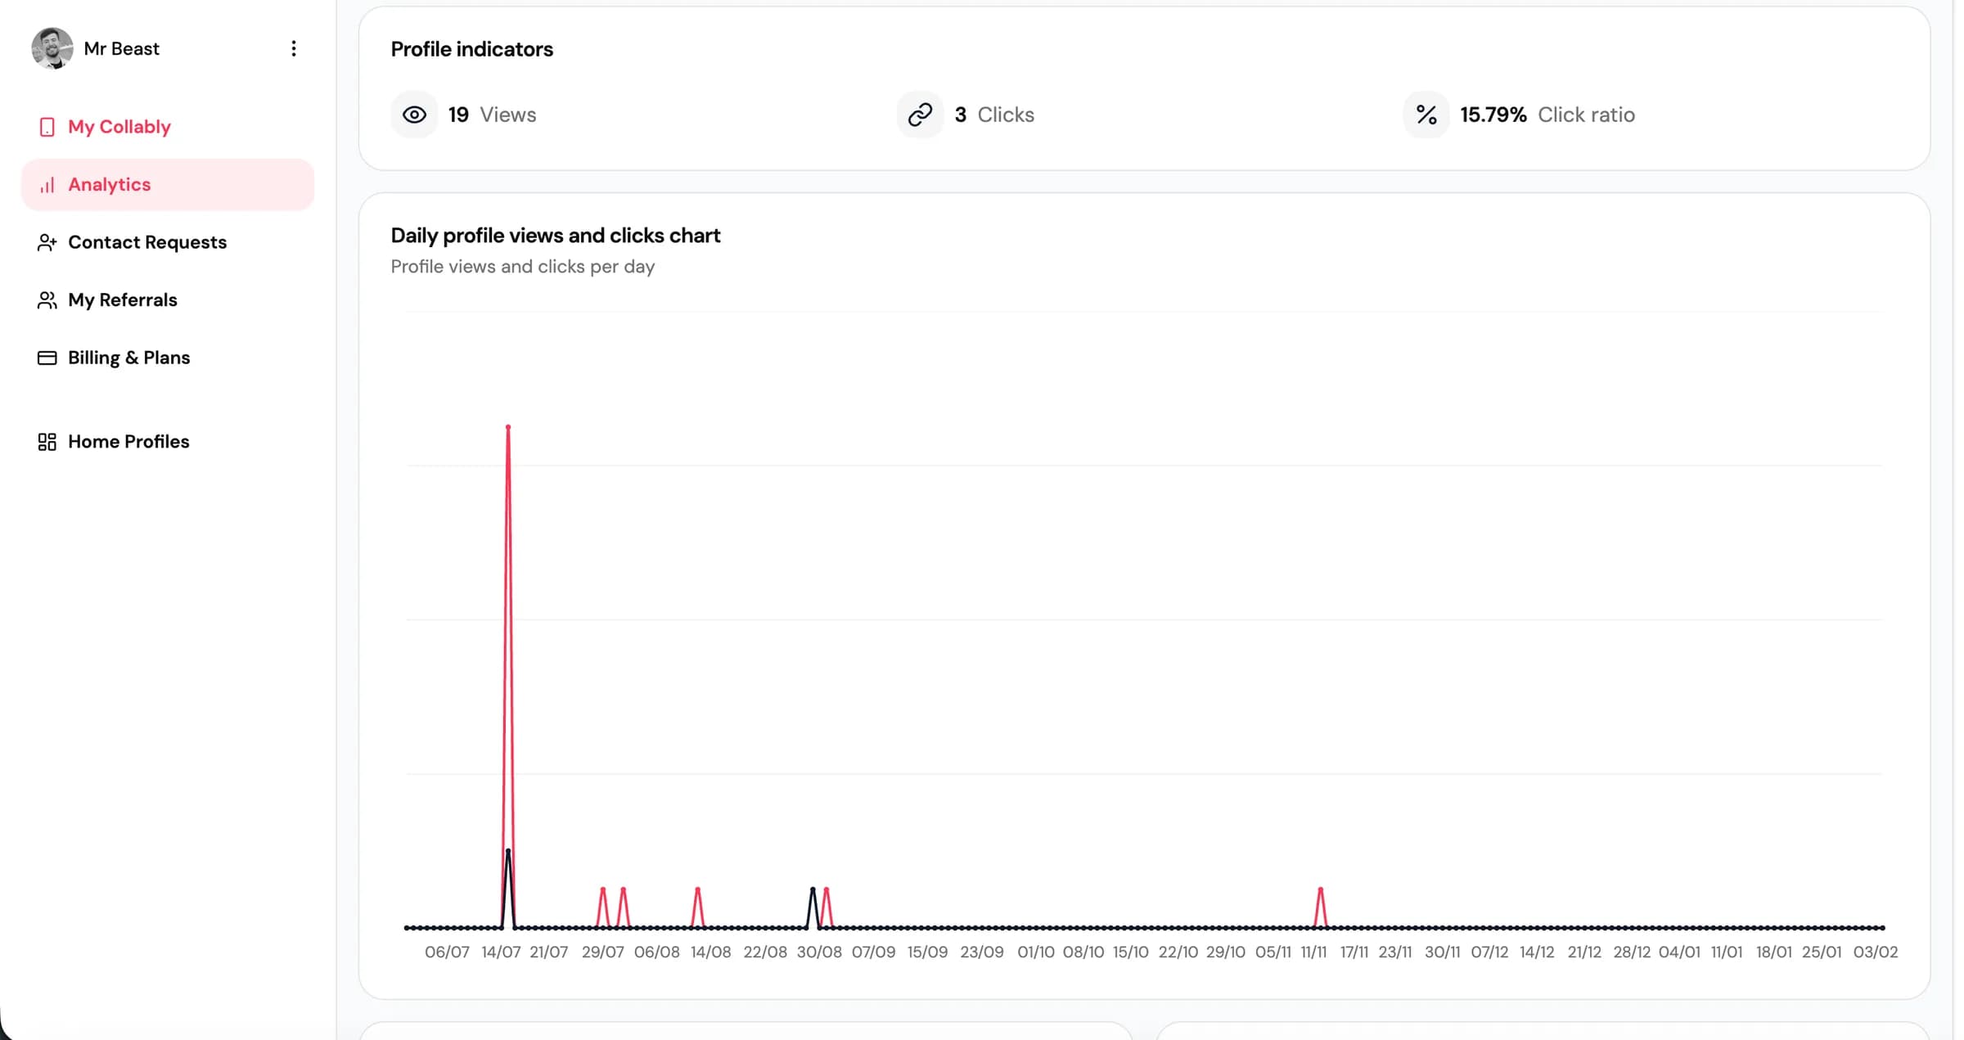The height and width of the screenshot is (1040, 1964).
Task: Click the Billing & Plans card icon
Action: 47,358
